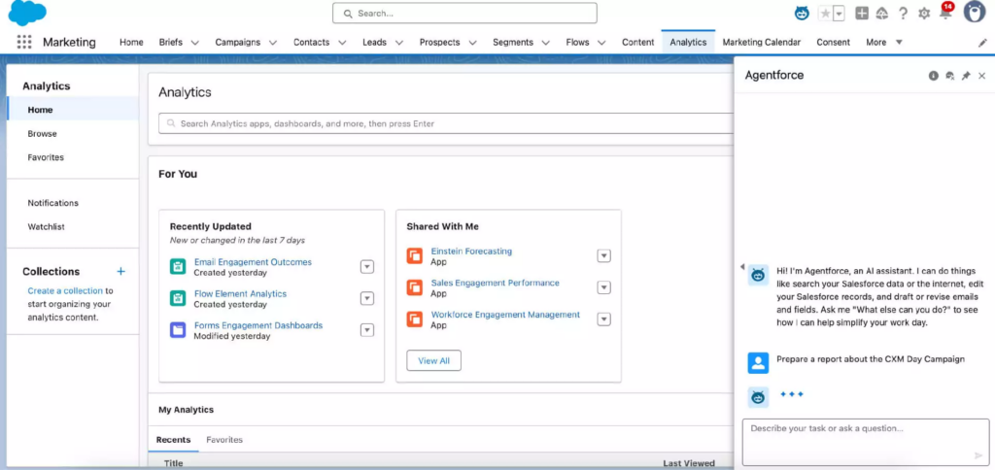
Task: Open the Content navigation tab
Action: (x=637, y=43)
